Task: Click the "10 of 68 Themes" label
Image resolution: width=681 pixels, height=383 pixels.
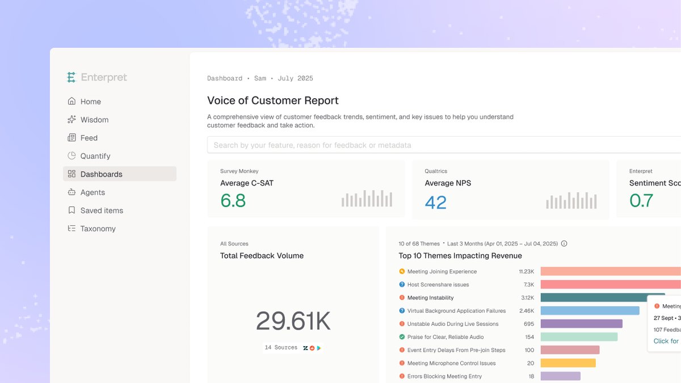Action: pos(419,243)
